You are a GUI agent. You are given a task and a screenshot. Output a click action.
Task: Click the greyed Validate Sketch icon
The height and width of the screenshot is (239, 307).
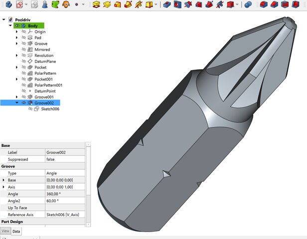point(34,4)
